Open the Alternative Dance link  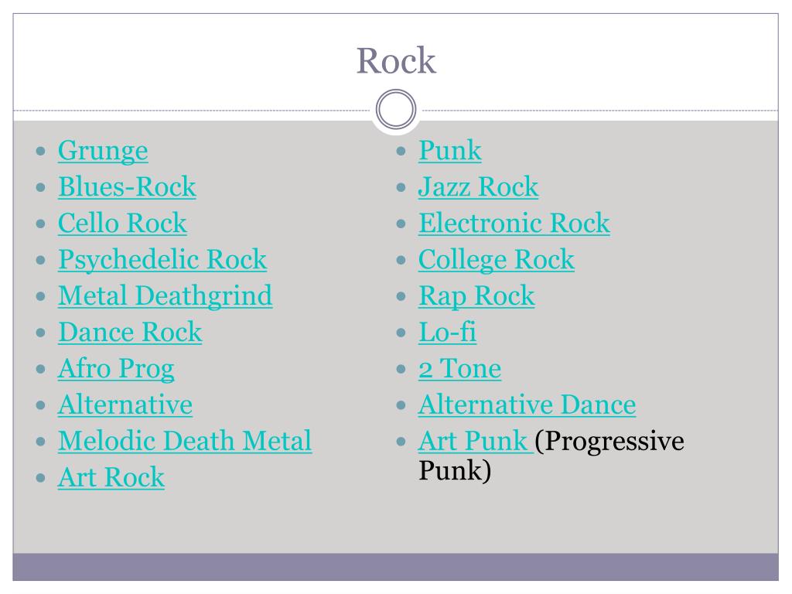527,405
